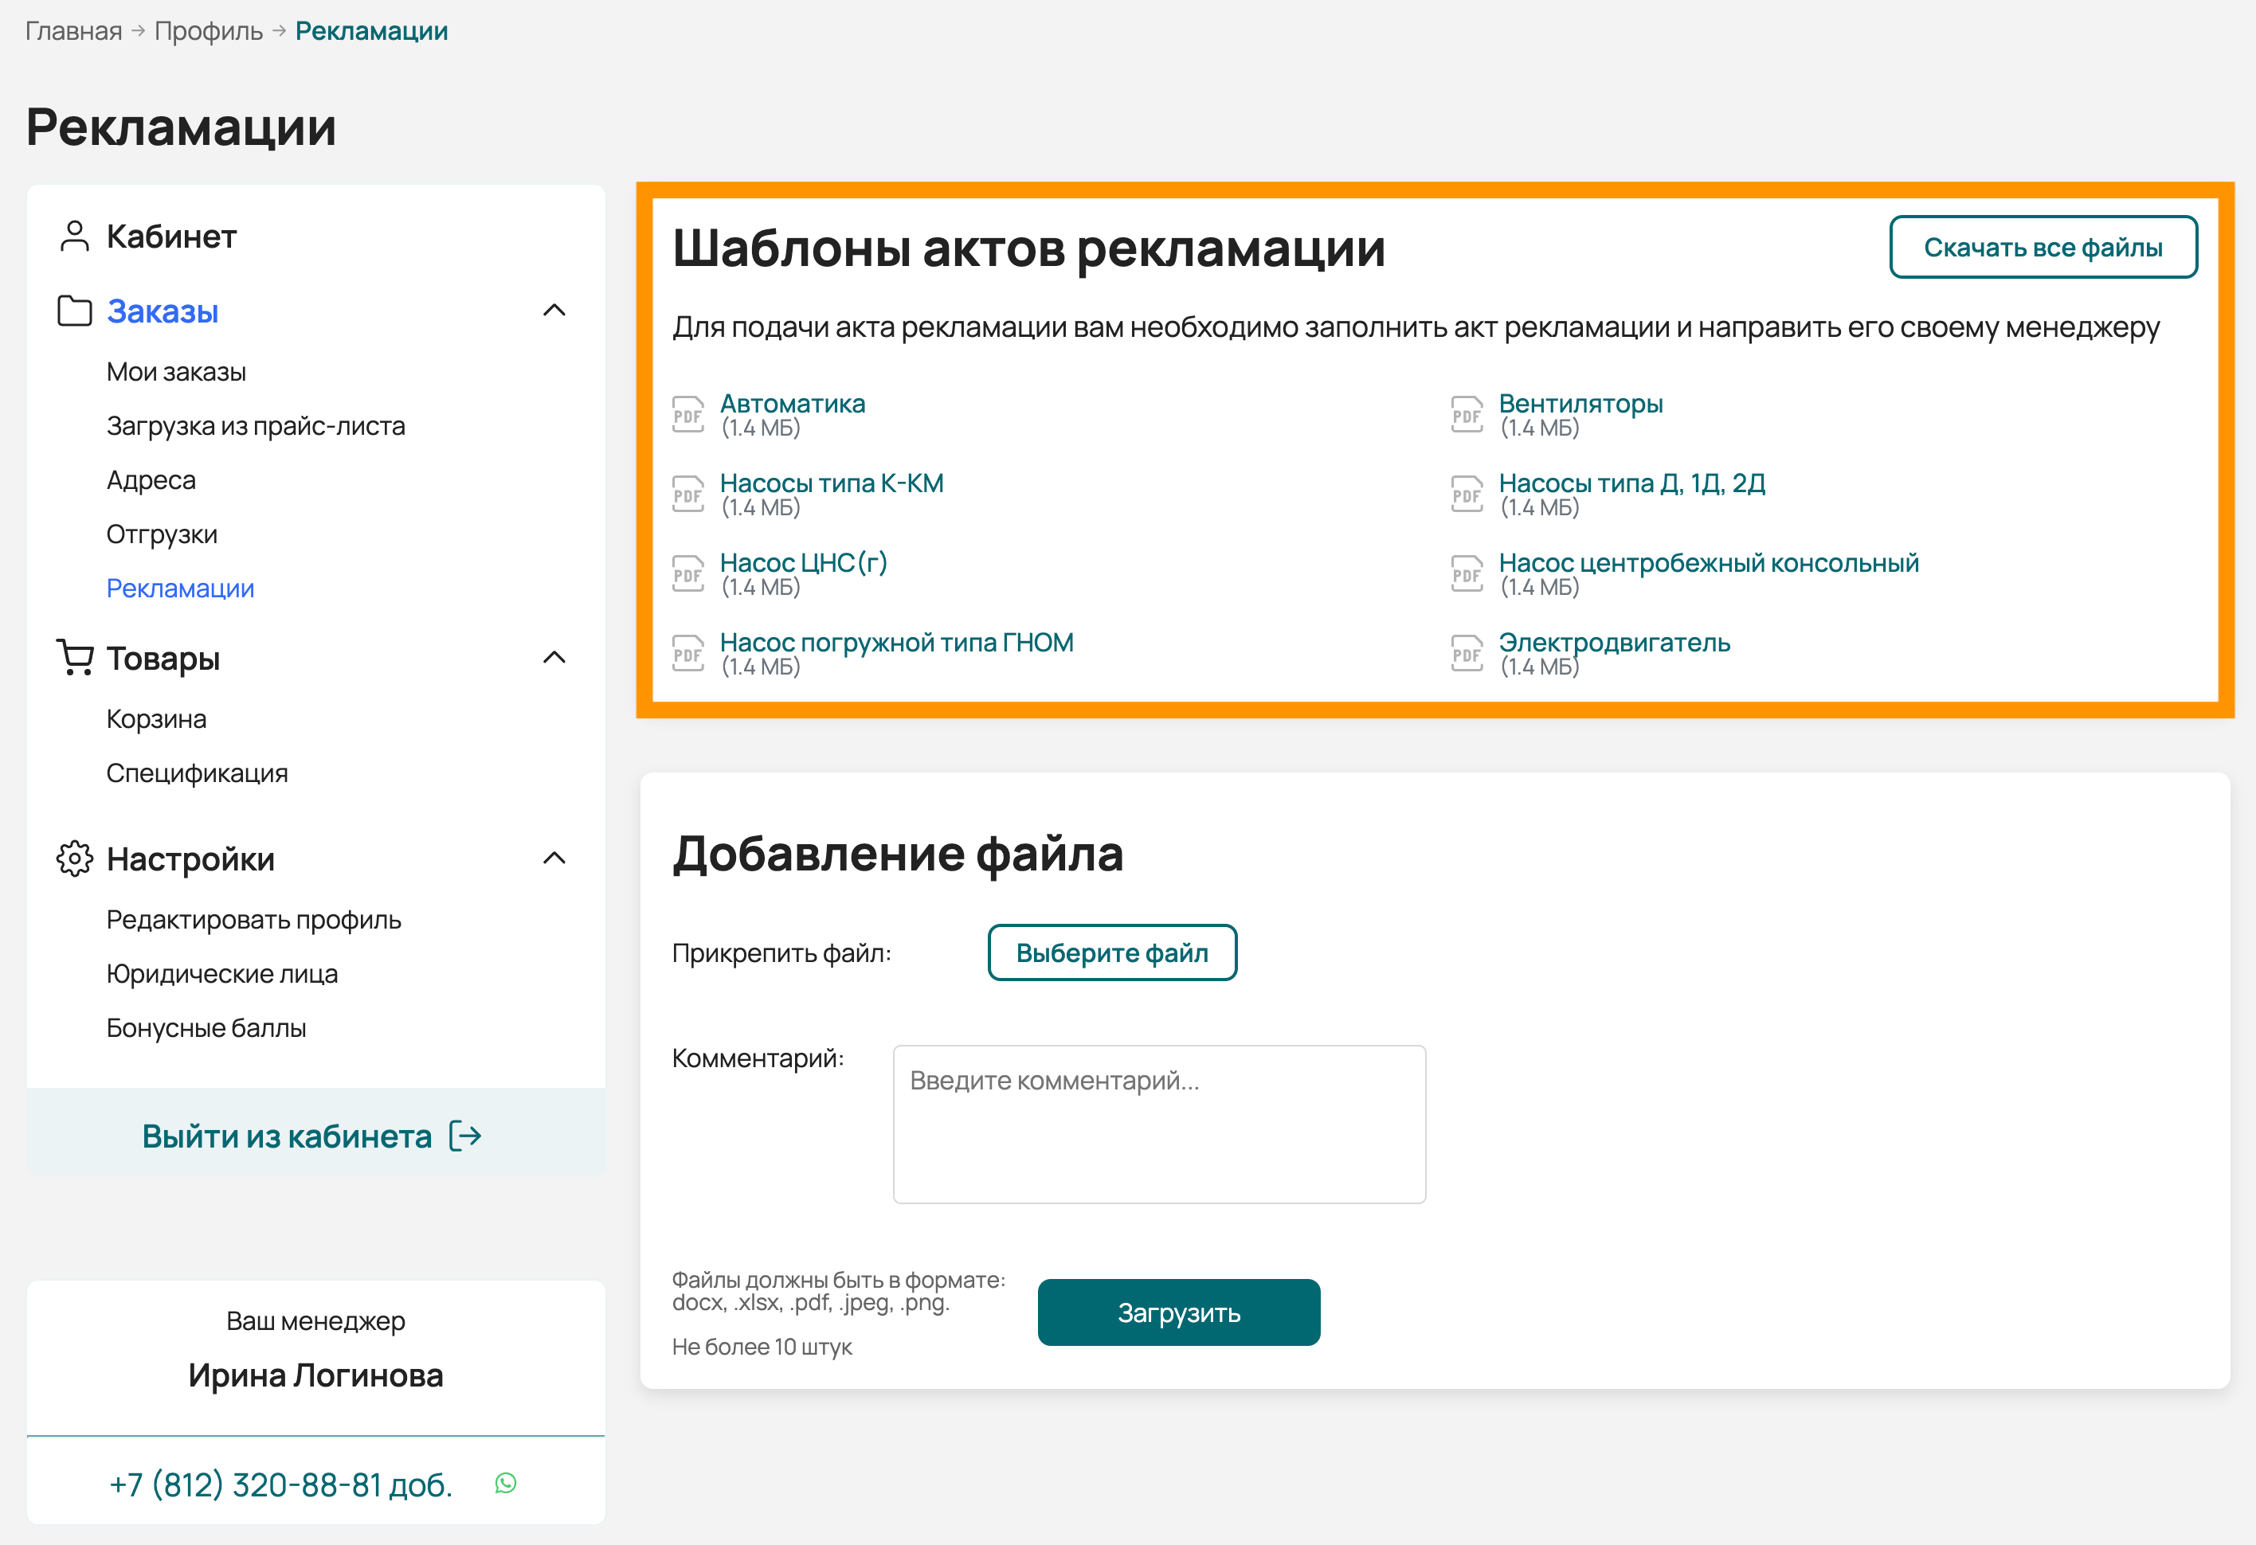Screen dimensions: 2256x1545
Task: Click Скачать все файлы button
Action: (2043, 248)
